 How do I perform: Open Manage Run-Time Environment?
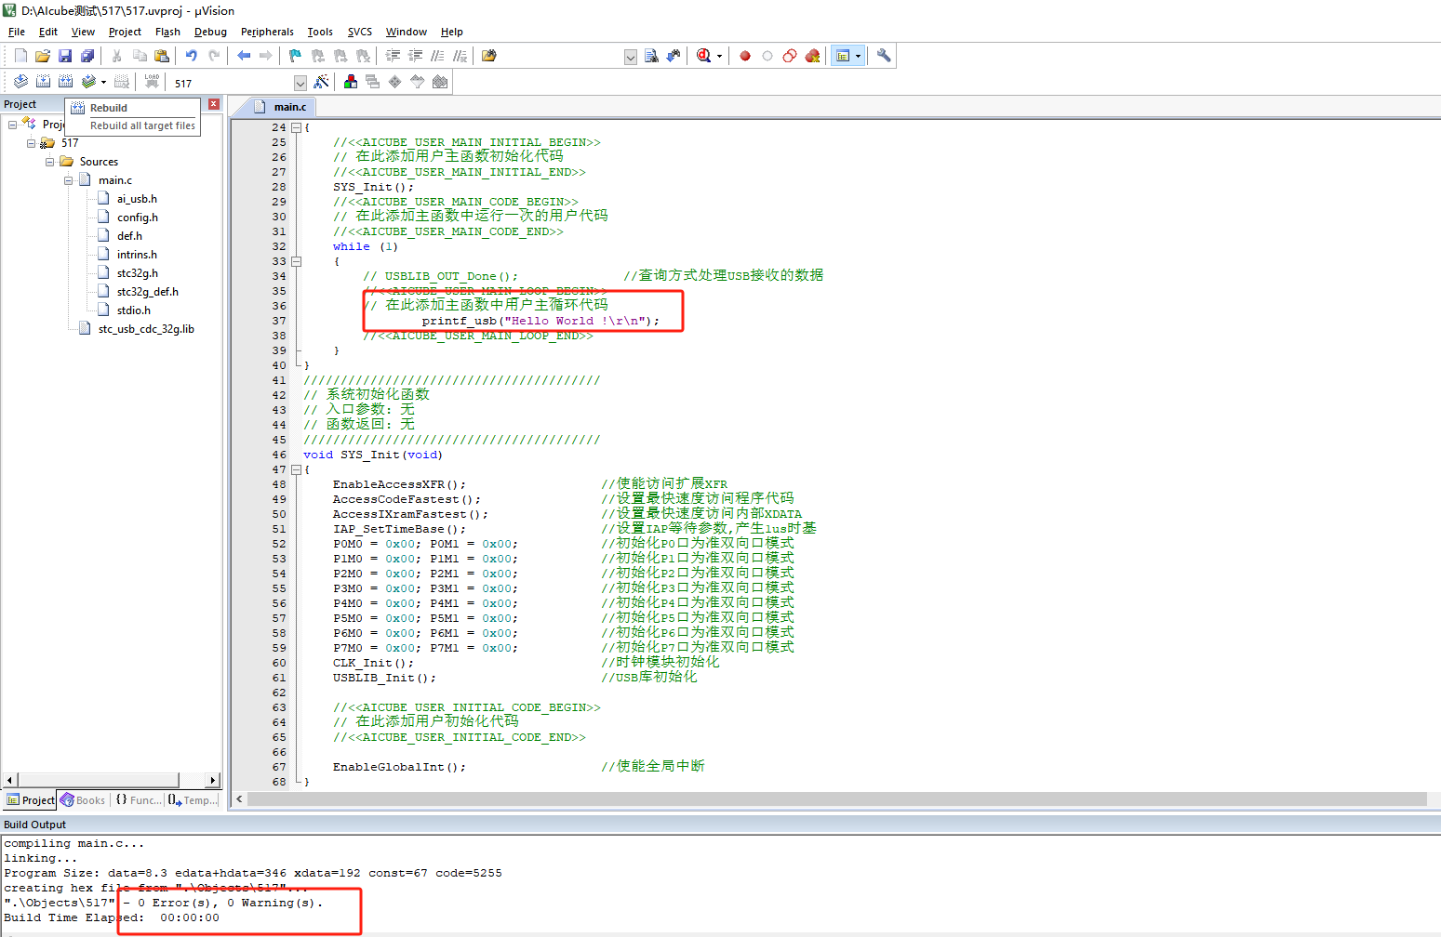pyautogui.click(x=395, y=82)
